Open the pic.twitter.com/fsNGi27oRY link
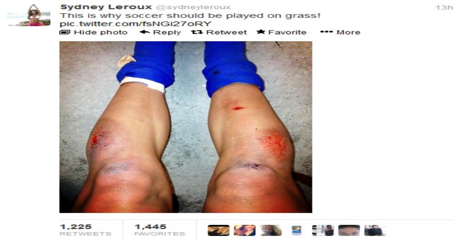The height and width of the screenshot is (240, 458). tap(135, 24)
